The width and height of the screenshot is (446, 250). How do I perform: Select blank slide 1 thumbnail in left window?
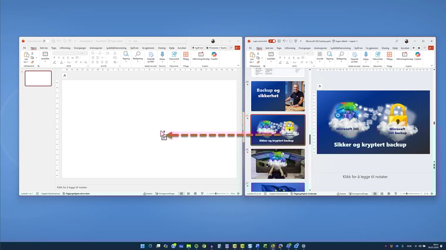(38, 78)
